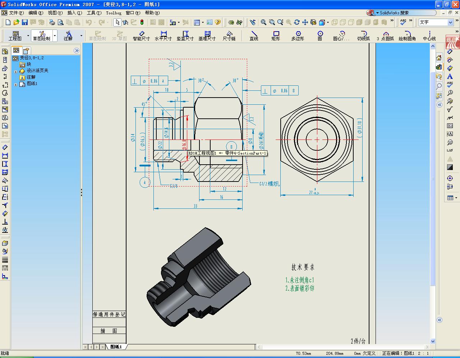Click the SolidWorks 搜索 search field
The image size is (460, 358).
pyautogui.click(x=406, y=13)
